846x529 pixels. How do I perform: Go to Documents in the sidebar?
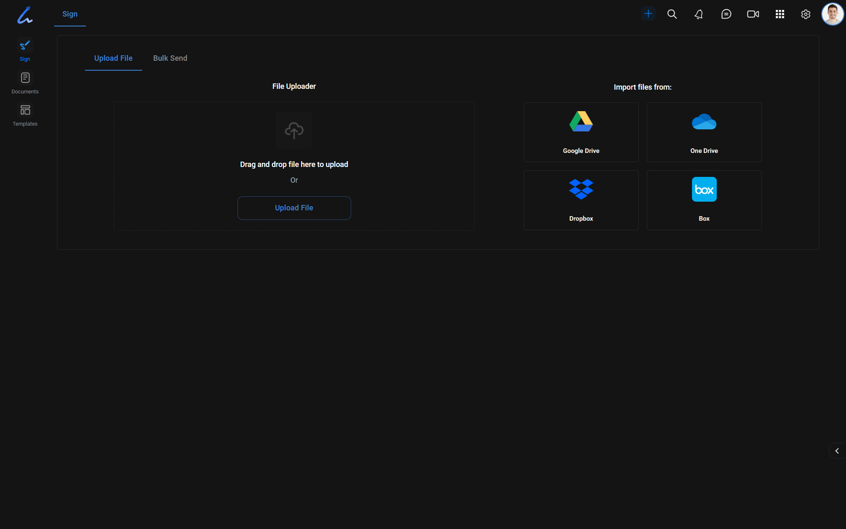[25, 83]
